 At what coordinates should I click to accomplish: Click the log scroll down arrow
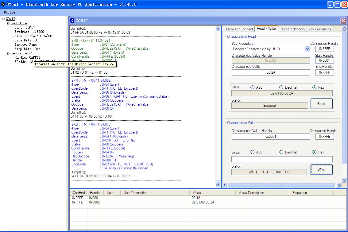coord(218,184)
